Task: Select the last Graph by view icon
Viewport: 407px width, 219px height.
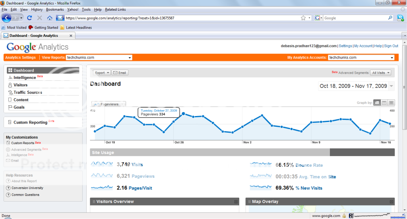Action: [391, 103]
